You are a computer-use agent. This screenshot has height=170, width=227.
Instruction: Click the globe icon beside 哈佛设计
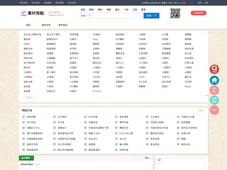coord(55,128)
